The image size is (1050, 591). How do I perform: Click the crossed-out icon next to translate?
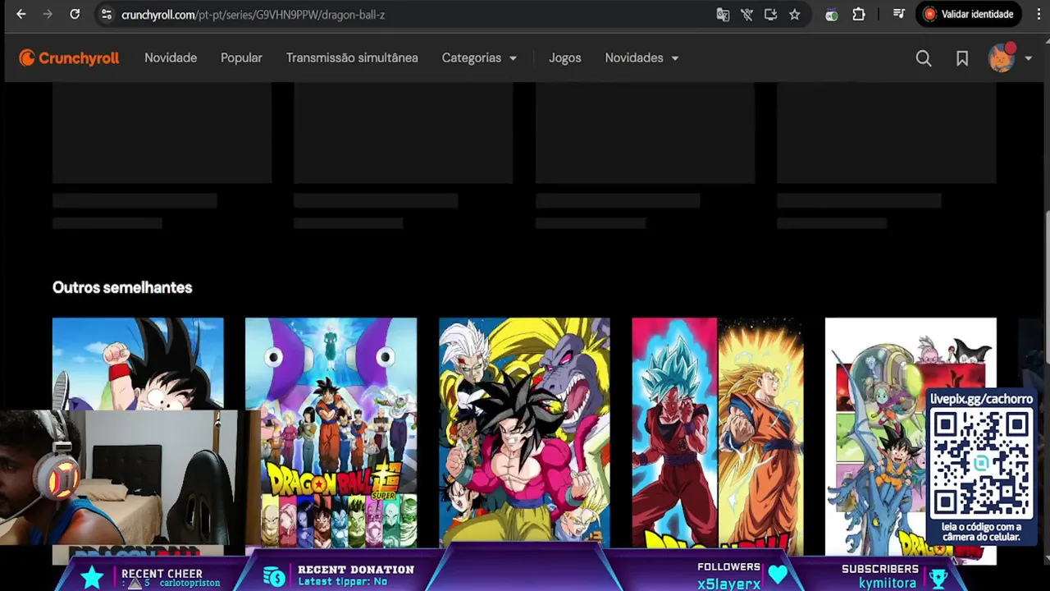click(746, 14)
